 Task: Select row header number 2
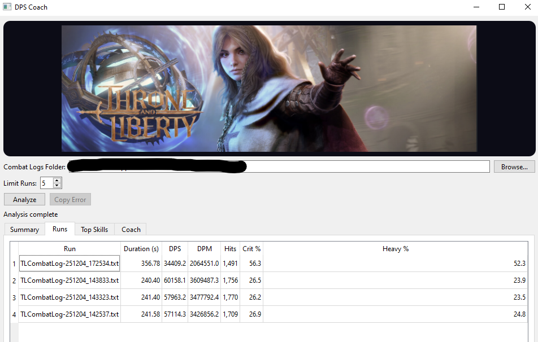click(x=14, y=280)
